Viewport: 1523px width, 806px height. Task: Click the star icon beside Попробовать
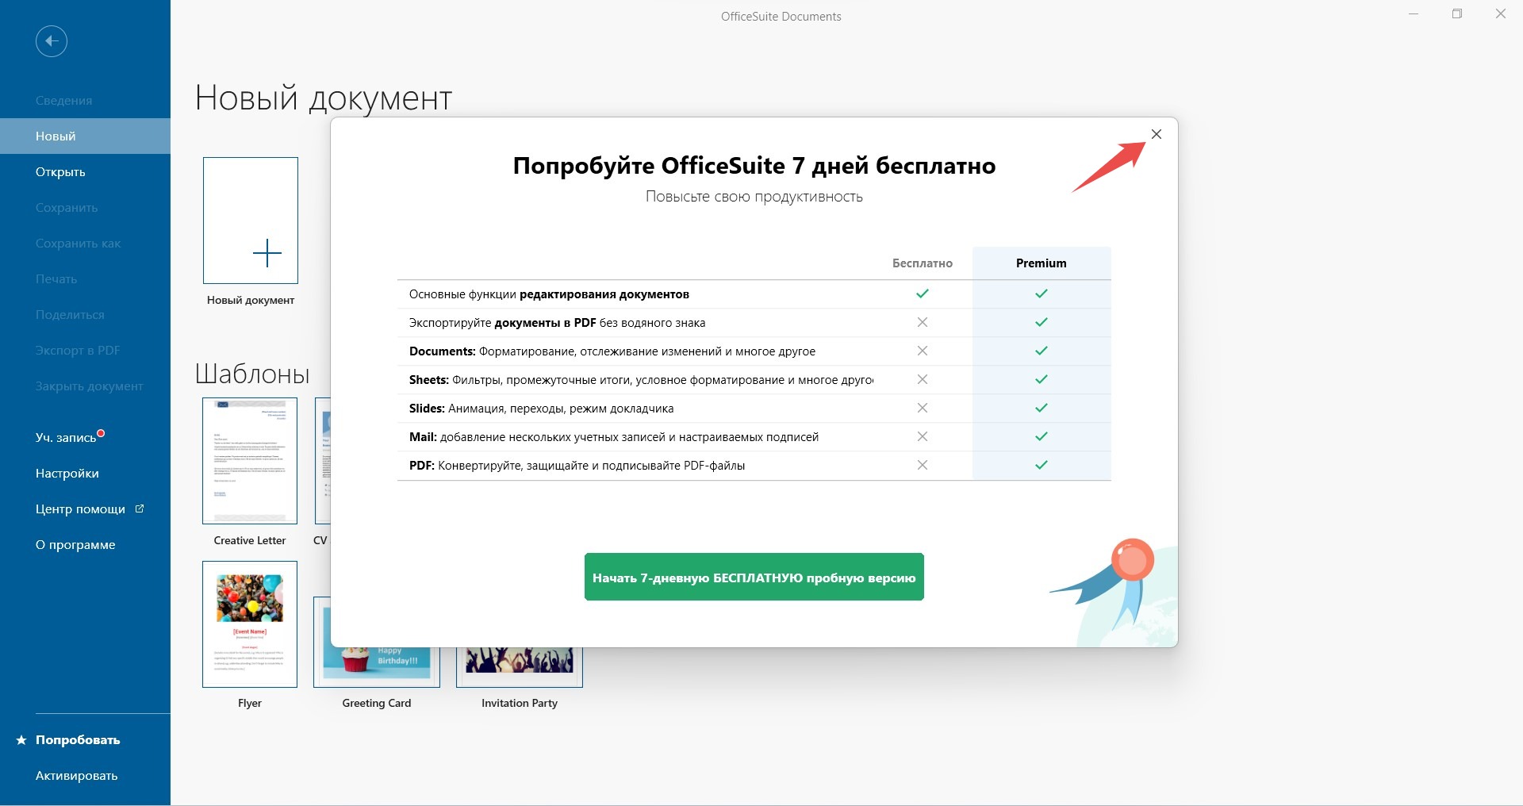point(21,740)
